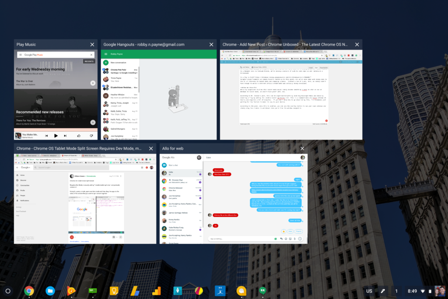Thumbs-up the current track in Play Music
This screenshot has height=299, width=448.
click(x=79, y=136)
